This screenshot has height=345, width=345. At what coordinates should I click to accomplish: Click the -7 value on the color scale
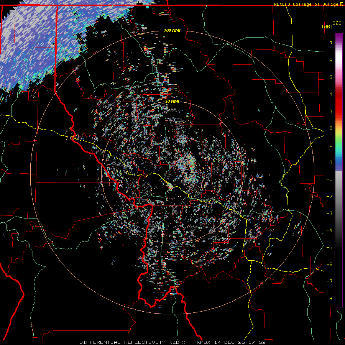click(329, 281)
